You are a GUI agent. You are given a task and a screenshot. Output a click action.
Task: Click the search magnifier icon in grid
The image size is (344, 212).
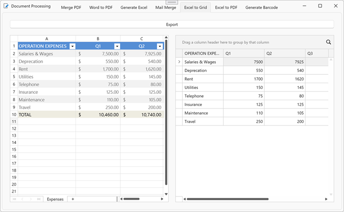[x=328, y=42]
